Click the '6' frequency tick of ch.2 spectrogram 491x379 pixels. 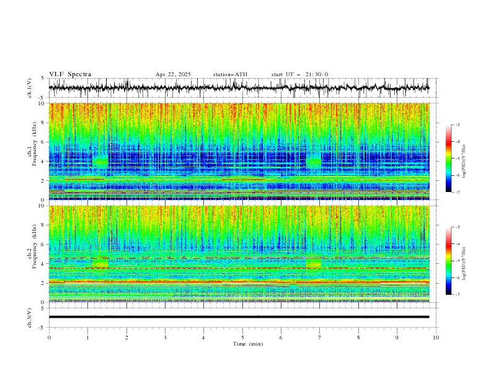click(x=44, y=245)
